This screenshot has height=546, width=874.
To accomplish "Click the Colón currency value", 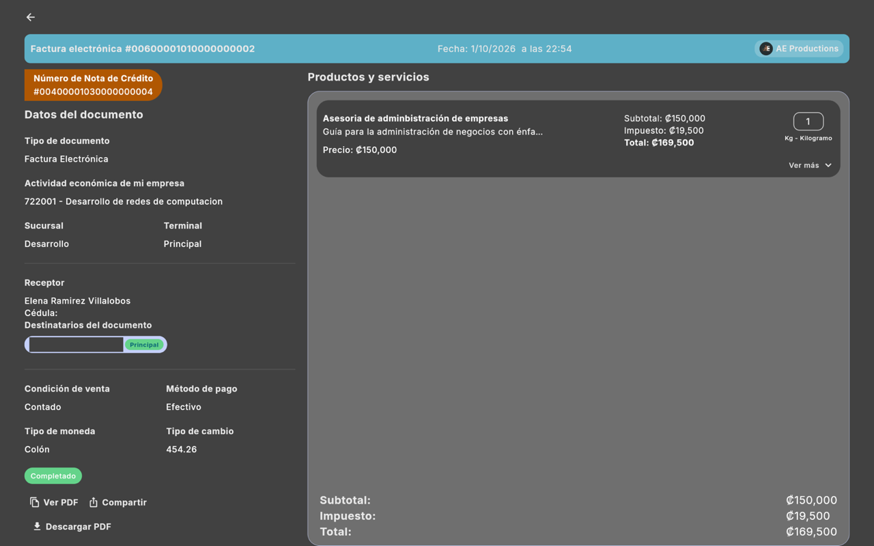I will [x=37, y=449].
